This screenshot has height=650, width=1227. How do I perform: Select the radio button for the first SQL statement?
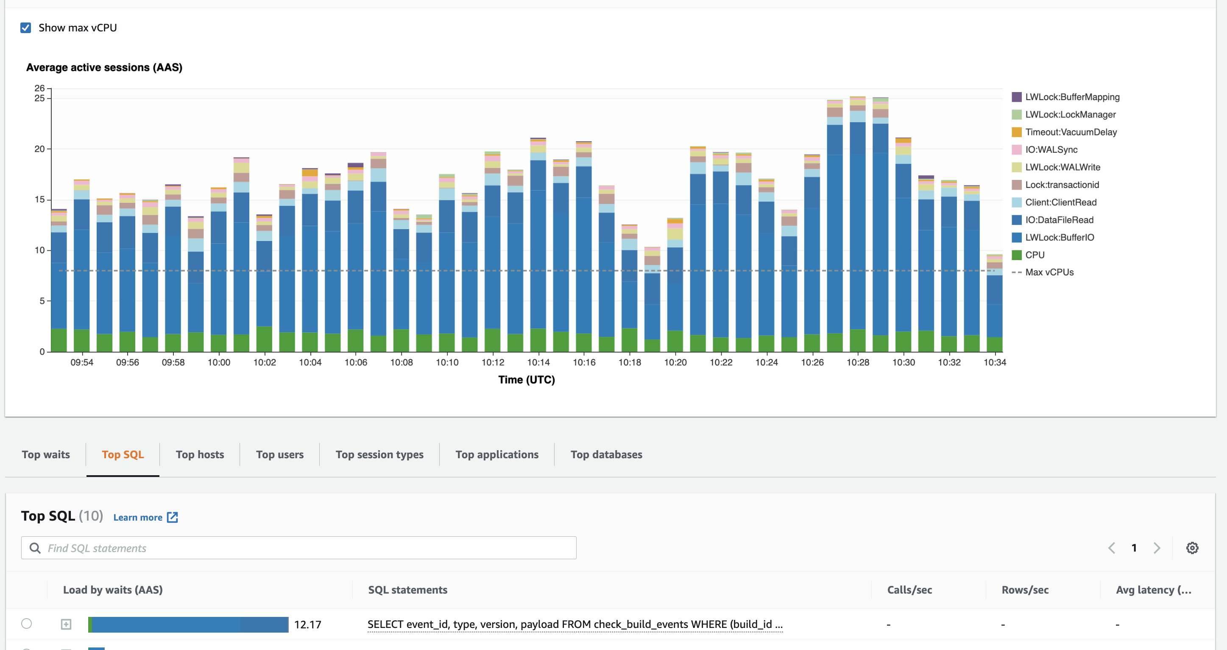point(28,623)
